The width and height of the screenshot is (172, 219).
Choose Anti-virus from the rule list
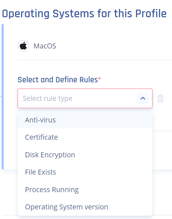85,120
